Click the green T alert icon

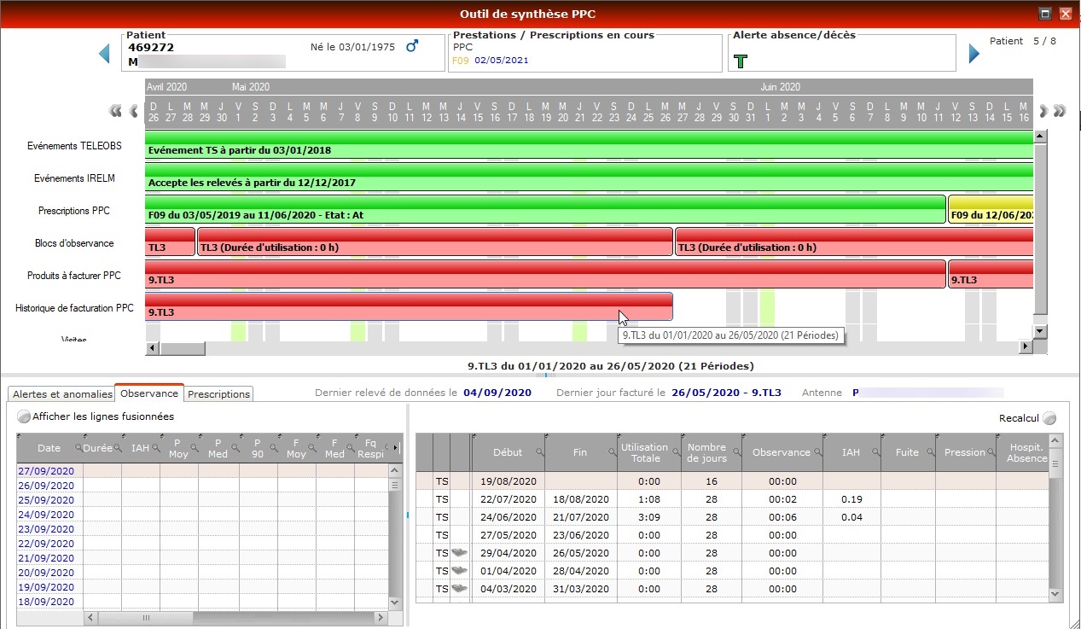pos(740,61)
